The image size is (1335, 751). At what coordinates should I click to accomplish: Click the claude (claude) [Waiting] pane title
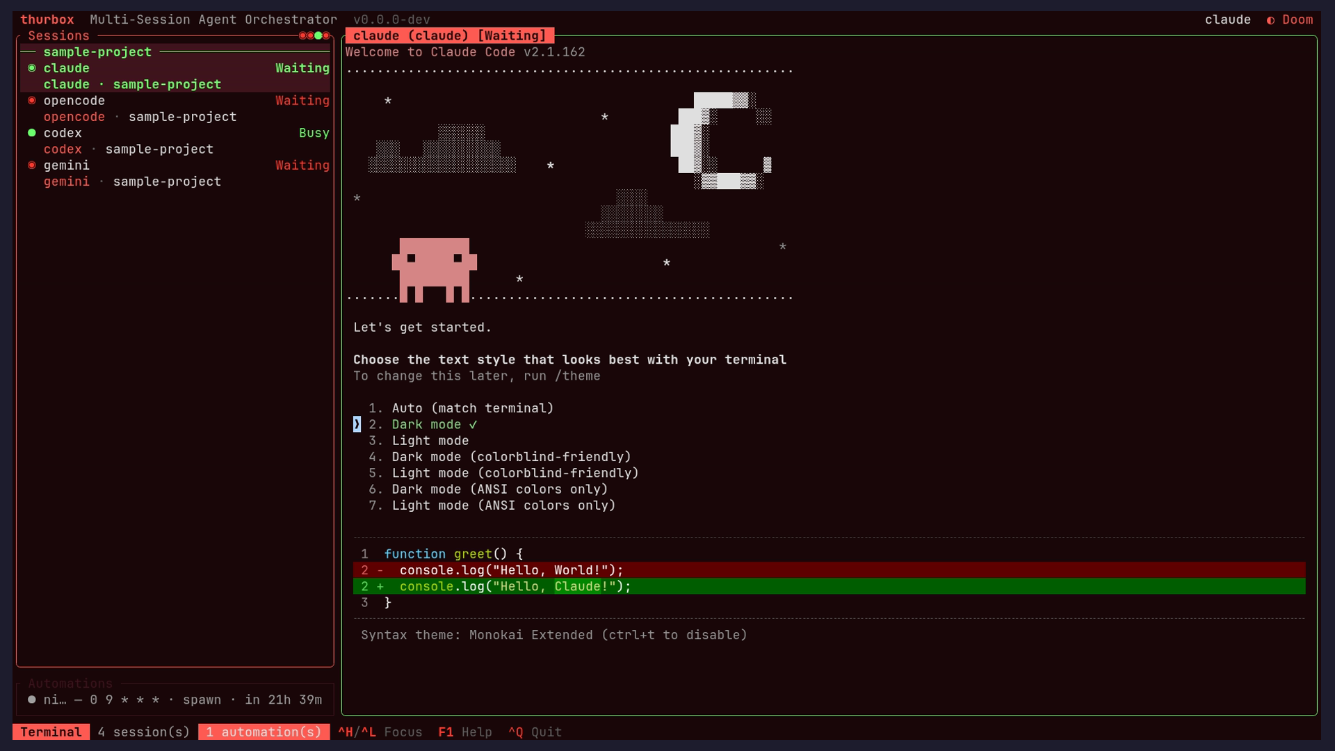coord(450,35)
